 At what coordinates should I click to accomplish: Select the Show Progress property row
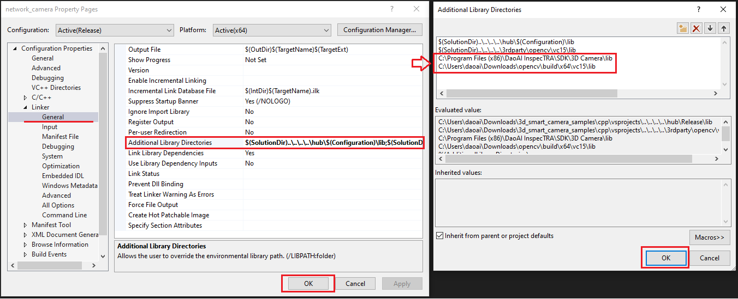coord(269,60)
